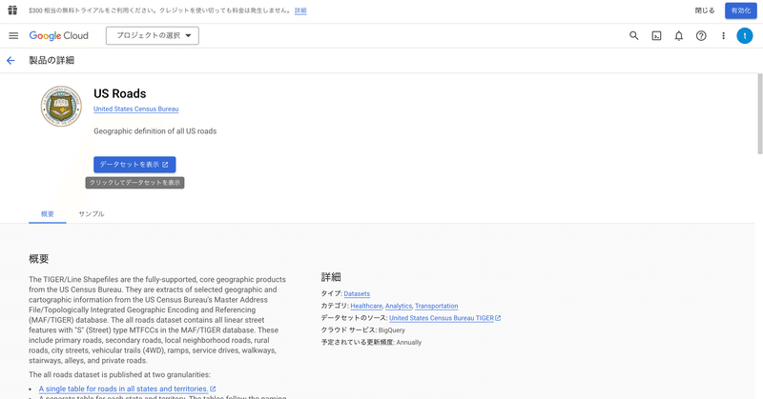763x399 pixels.
Task: Click 'Geographic definition of all US roads' text
Action: tap(155, 131)
